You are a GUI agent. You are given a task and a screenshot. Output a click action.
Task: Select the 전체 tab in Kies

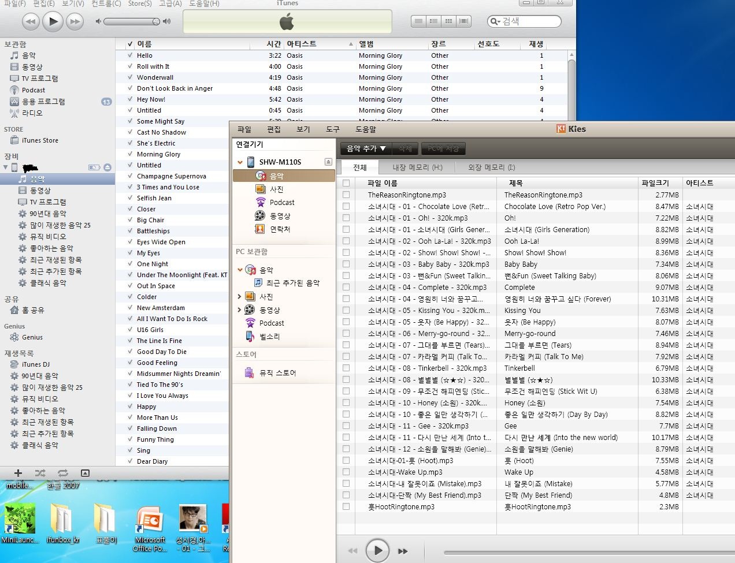360,167
